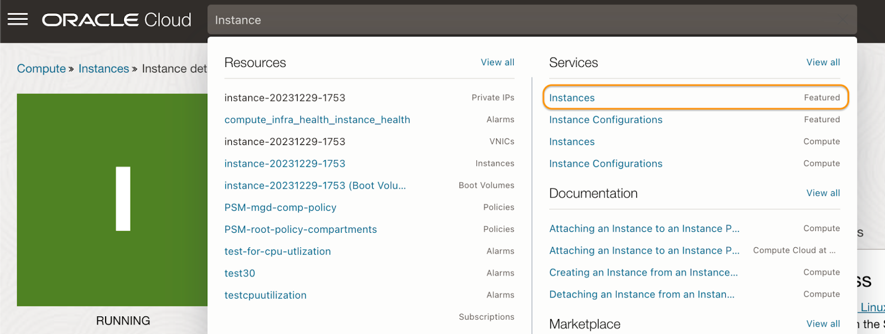Click the Oracle Cloud logo

pos(117,20)
